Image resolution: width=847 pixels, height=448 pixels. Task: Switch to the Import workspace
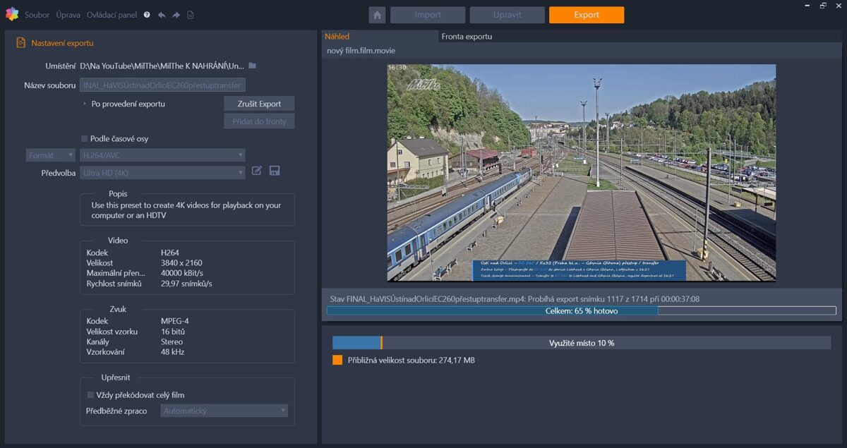tap(428, 15)
